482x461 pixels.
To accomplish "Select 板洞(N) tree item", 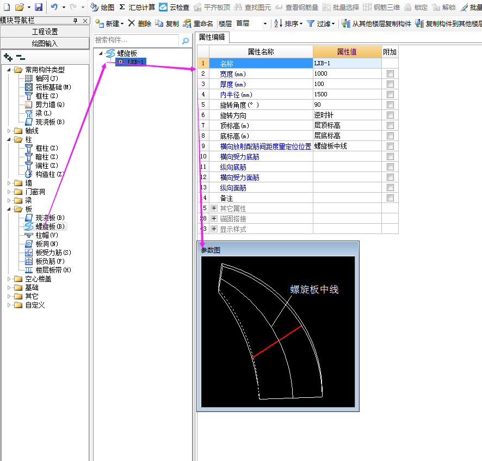I will point(41,244).
